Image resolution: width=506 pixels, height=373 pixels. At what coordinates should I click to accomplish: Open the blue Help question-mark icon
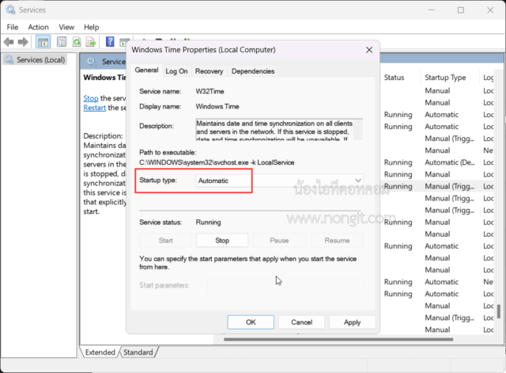[110, 42]
